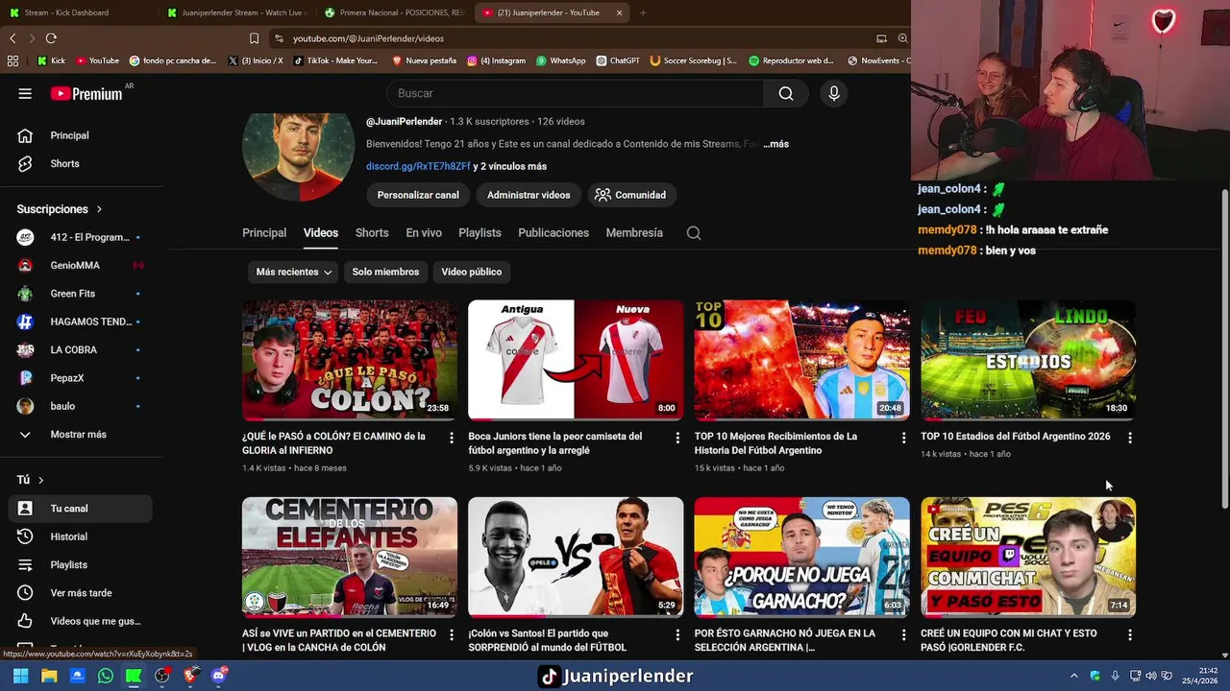Open options for TOP 10 Recibimientos video

point(903,438)
